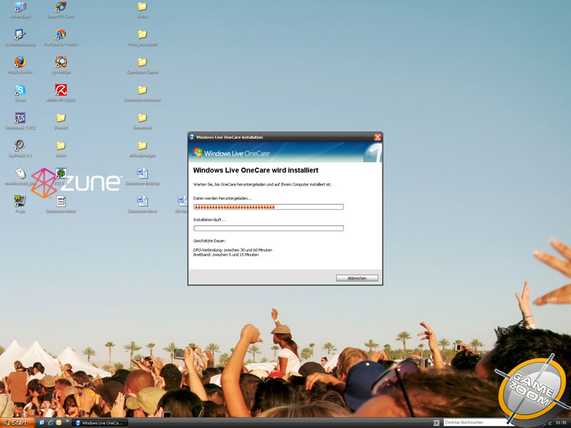Close the Windows Live OneCare installation dialog
The width and height of the screenshot is (571, 428).
pyautogui.click(x=378, y=137)
